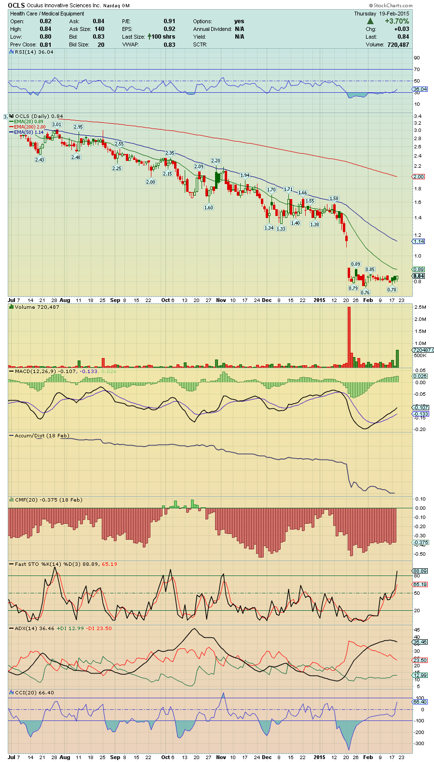Viewport: 434px width, 762px height.
Task: Click the 3.01 price high label
Action: tap(56, 125)
